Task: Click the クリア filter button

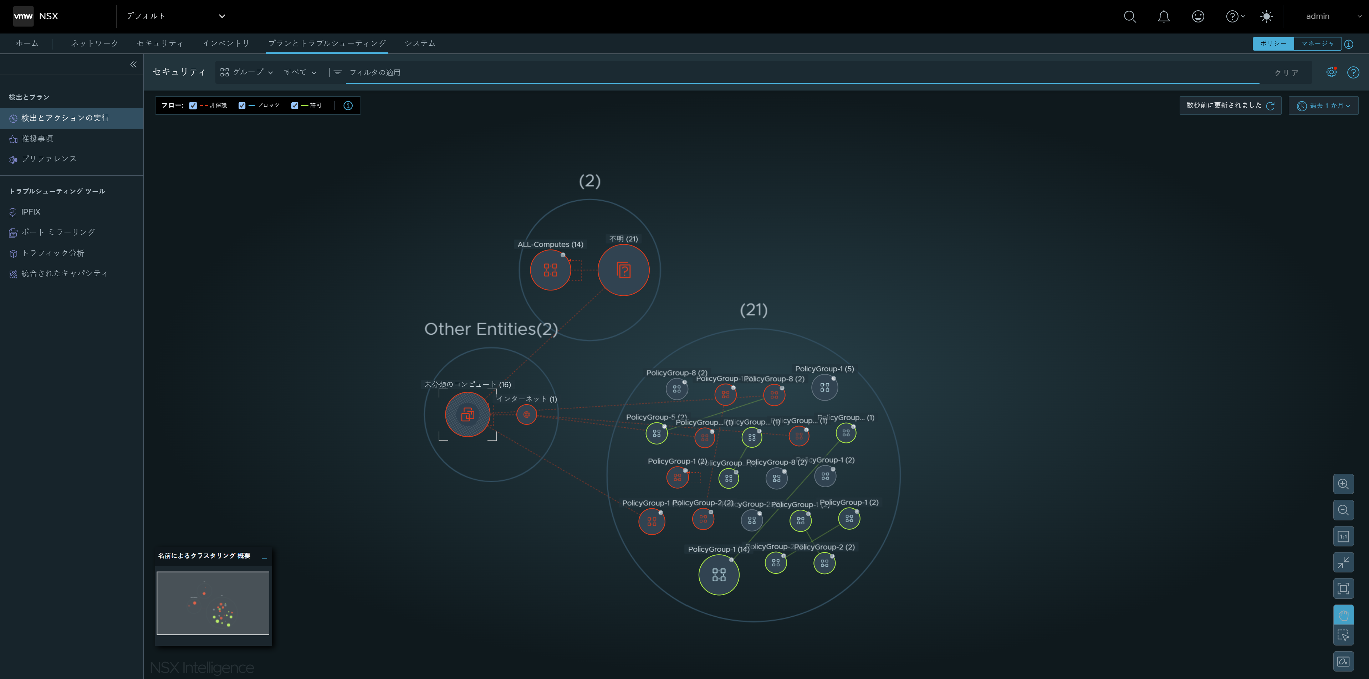Action: pos(1286,73)
